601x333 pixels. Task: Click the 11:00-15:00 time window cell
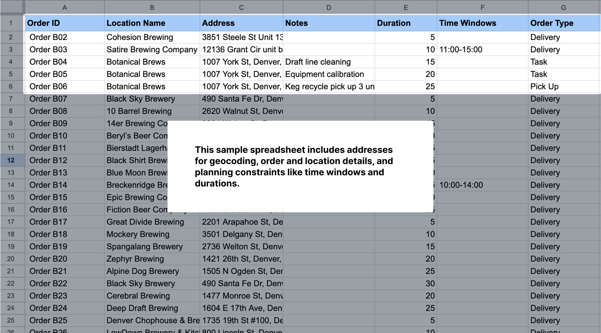coord(482,49)
